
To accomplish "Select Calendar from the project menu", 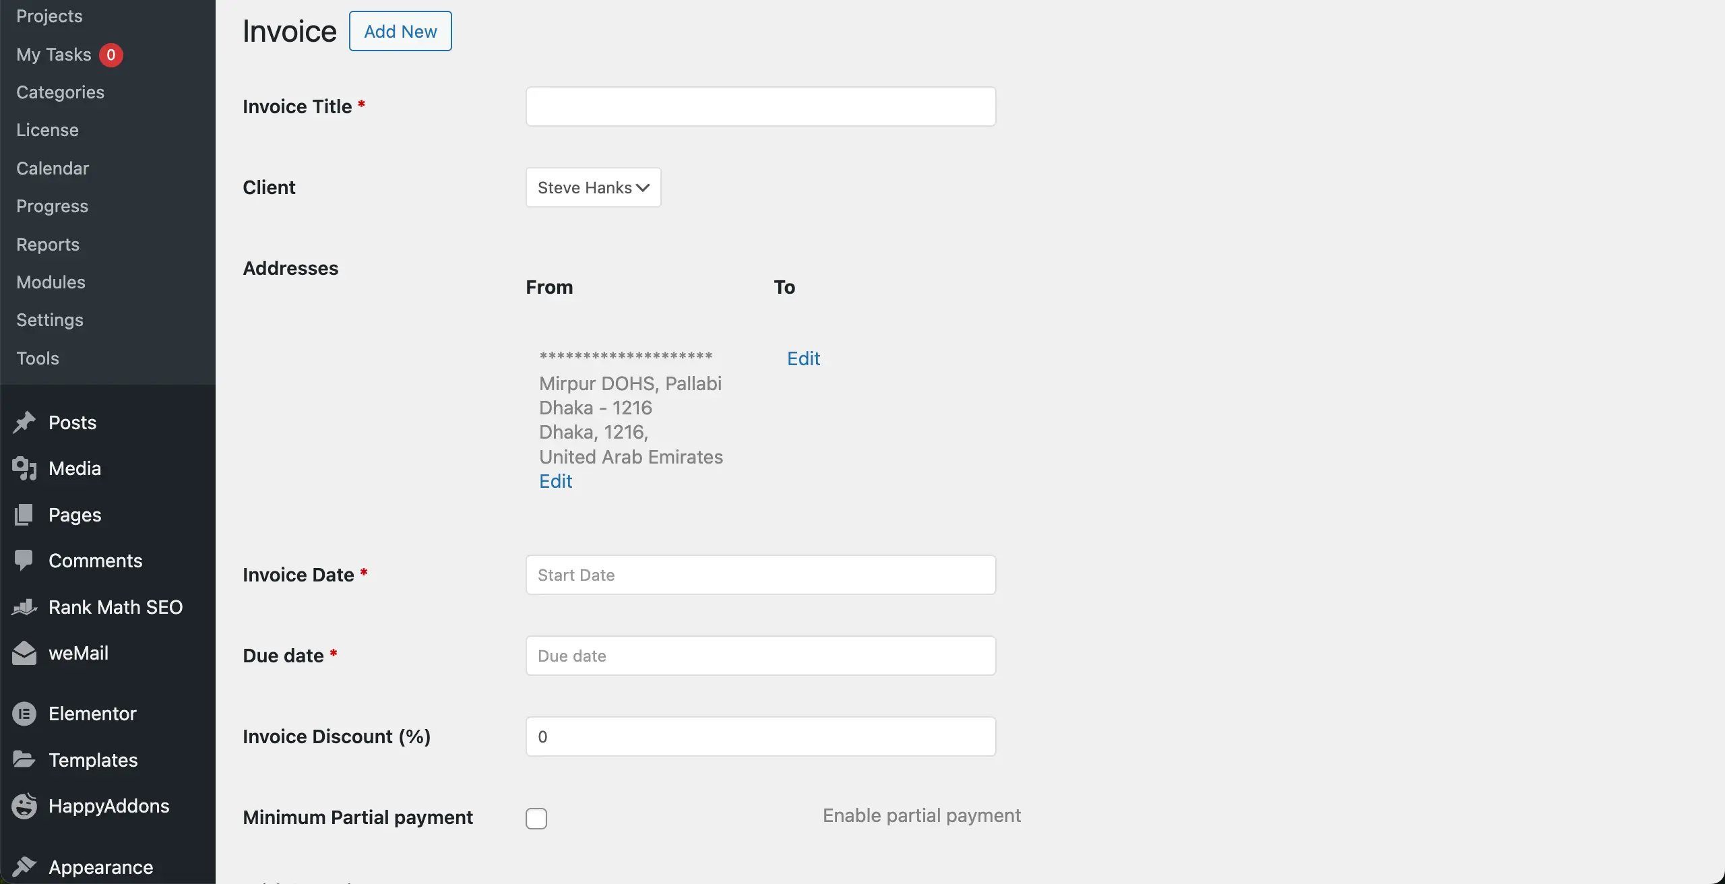I will (53, 168).
